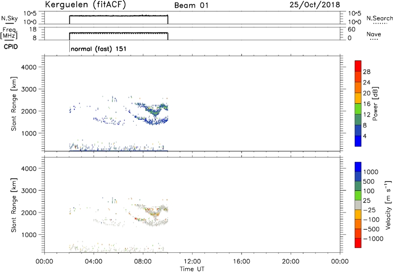Click the Slant Range label of power panel
Image resolution: width=393 pixels, height=272 pixels.
[14, 104]
